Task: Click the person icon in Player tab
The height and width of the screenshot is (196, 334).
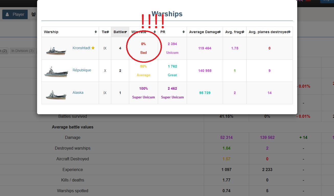Action: coord(7,14)
